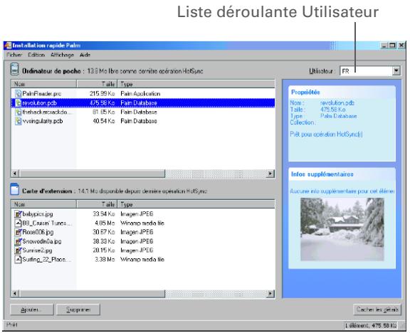Sort handheld list by Taille column
The width and height of the screenshot is (410, 333).
pos(97,84)
